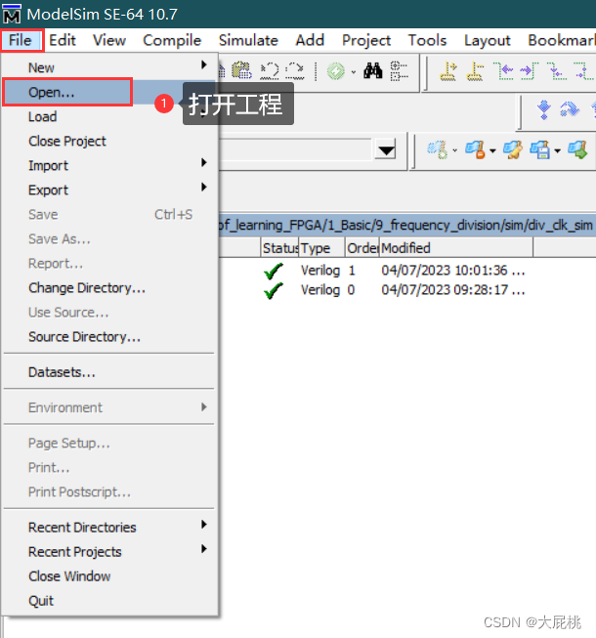The width and height of the screenshot is (596, 638).
Task: Sort by the Order column header
Action: click(x=362, y=248)
